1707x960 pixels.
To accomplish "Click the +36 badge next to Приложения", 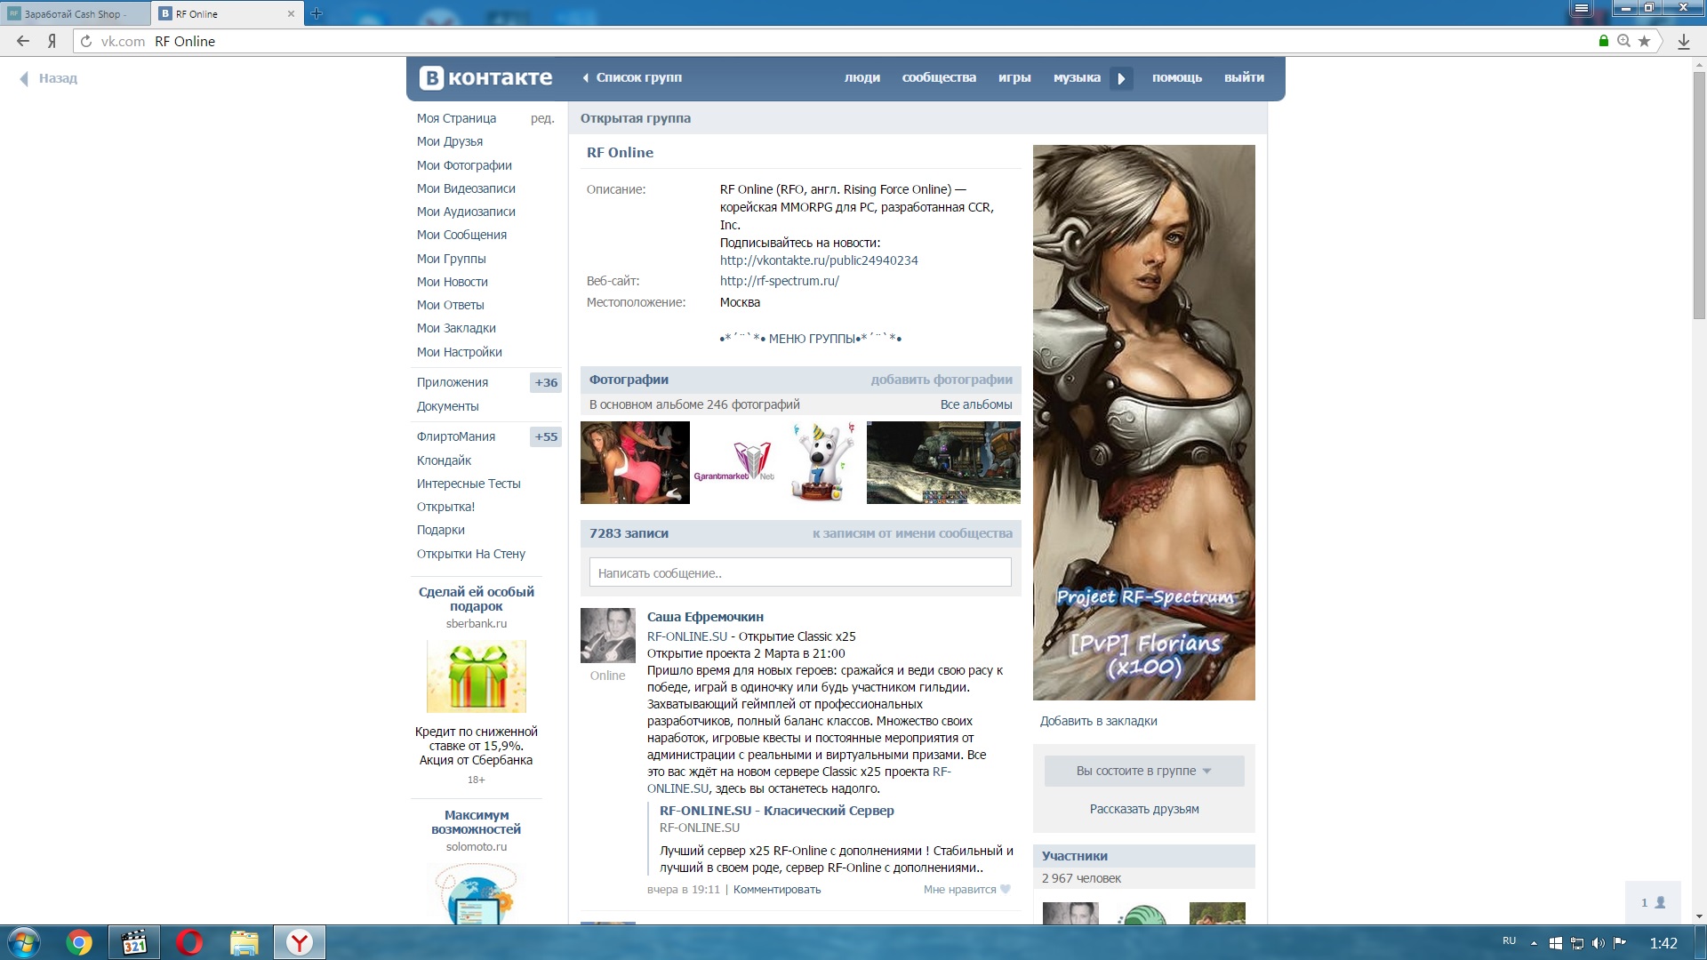I will coord(546,382).
